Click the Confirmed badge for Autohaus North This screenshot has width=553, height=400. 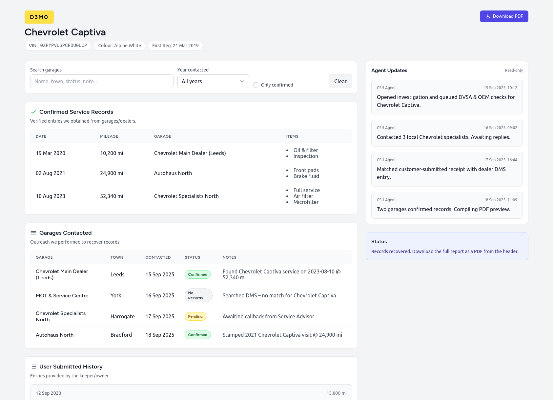(x=197, y=335)
